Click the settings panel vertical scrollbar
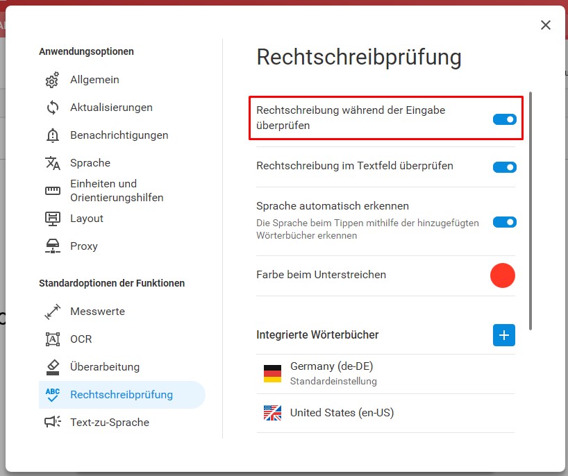Viewport: 568px width, 476px height. (531, 211)
